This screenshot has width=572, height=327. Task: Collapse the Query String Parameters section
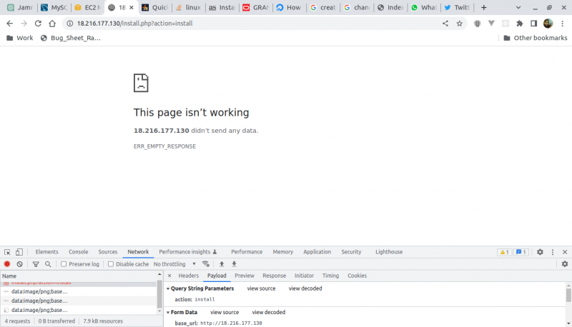click(168, 288)
